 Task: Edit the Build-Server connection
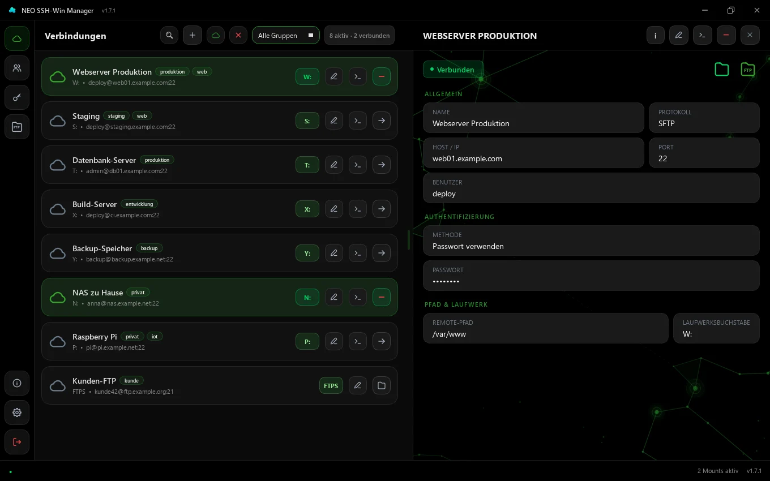pyautogui.click(x=334, y=209)
